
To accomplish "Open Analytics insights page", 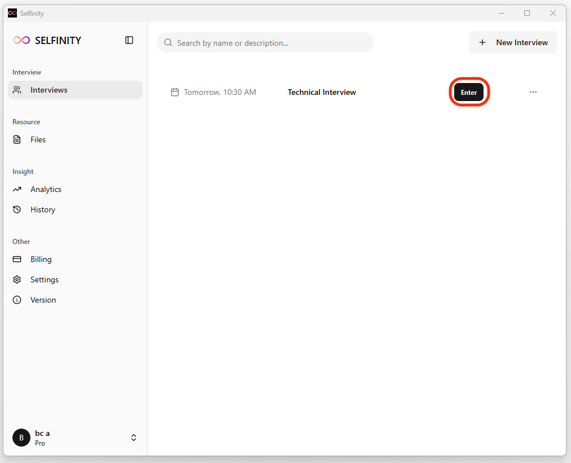I will pyautogui.click(x=76, y=189).
